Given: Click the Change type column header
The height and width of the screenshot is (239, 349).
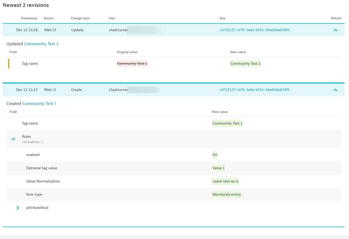Looking at the screenshot, I should [80, 18].
